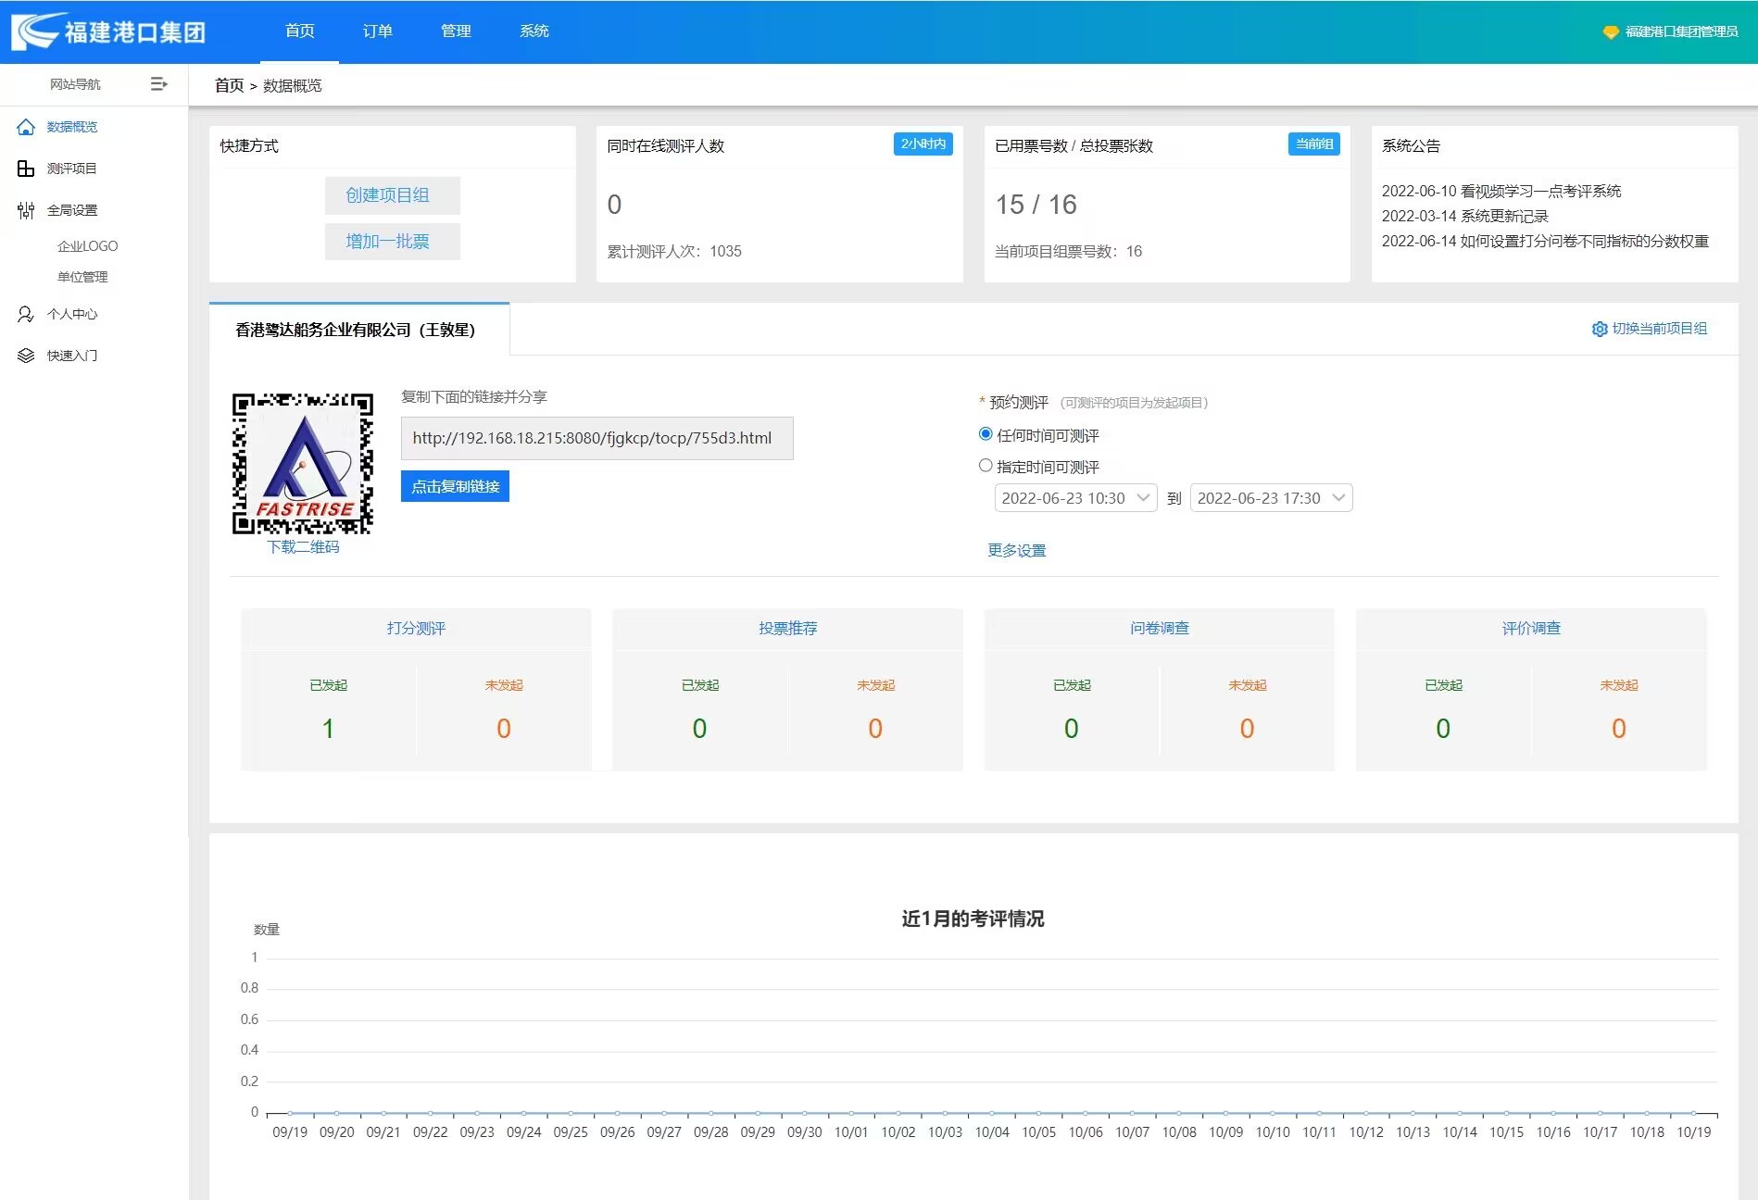Click the 当前组 badge
This screenshot has width=1758, height=1200.
[x=1313, y=144]
